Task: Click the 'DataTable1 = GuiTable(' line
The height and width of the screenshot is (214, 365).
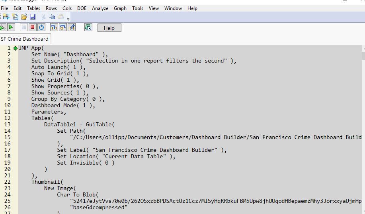Action: point(79,124)
